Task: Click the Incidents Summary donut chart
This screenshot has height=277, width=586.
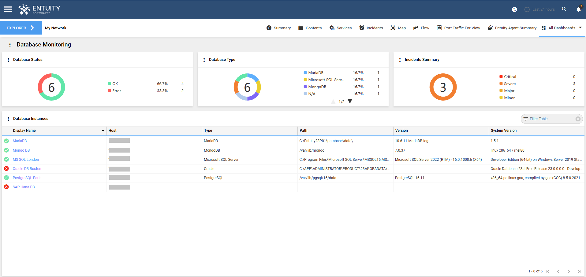Action: coord(443,87)
